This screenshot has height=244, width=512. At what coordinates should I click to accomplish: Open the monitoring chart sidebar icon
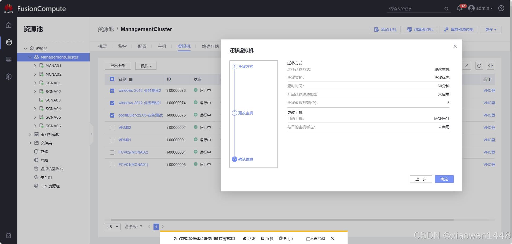9,59
